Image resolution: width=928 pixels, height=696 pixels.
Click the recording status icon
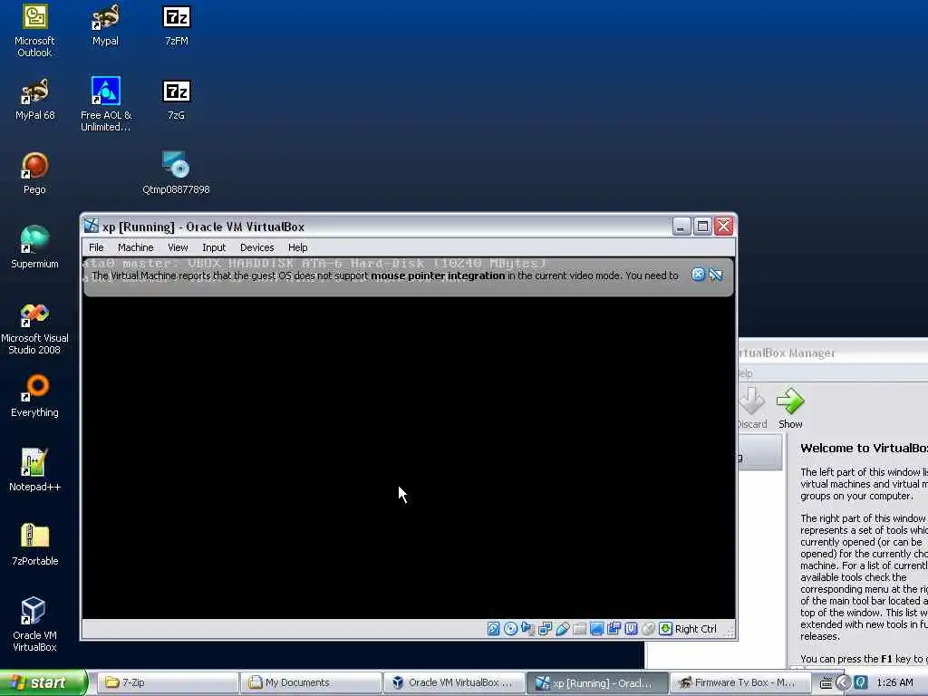(614, 629)
